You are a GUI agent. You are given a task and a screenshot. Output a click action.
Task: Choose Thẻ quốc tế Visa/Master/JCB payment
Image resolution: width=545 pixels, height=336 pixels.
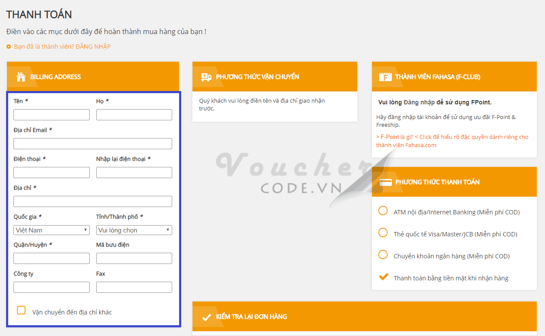383,233
